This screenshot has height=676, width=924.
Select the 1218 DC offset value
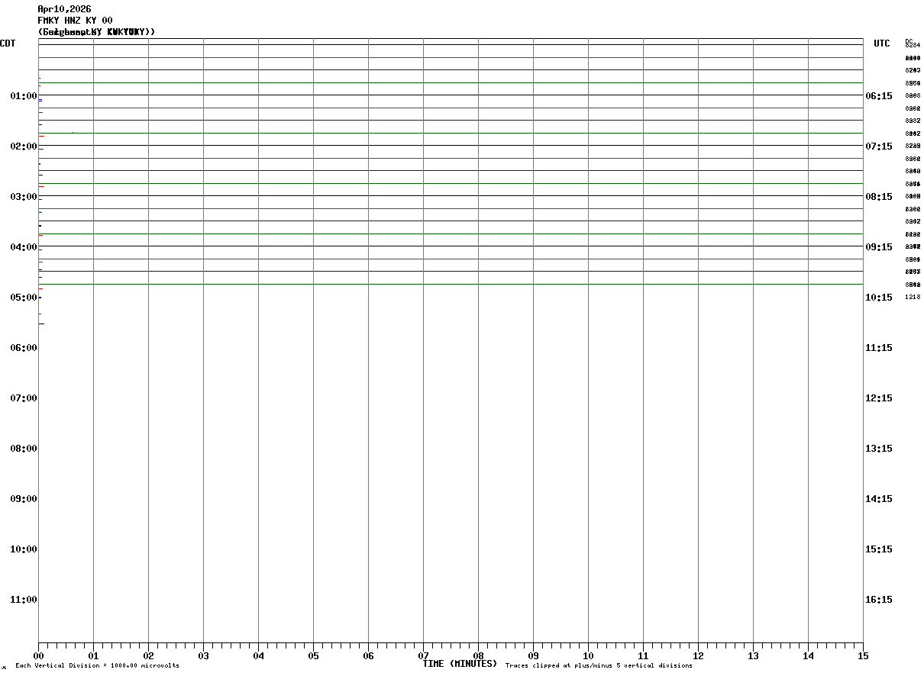(x=913, y=297)
